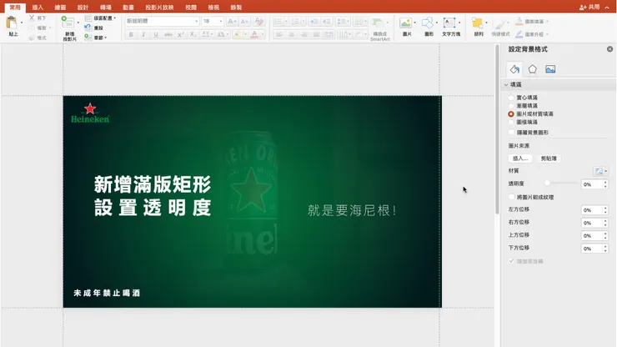Collapse the Fill (填滿) section

506,85
